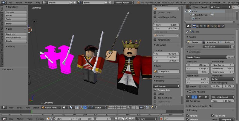The width and height of the screenshot is (239, 121).
Task: Click the outliner editor type icon
Action: point(189,7)
